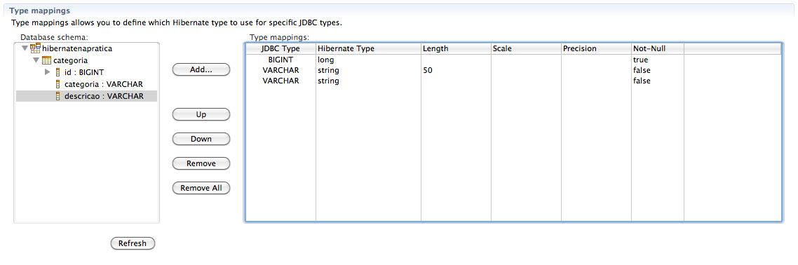Move the mapping Down

[201, 139]
